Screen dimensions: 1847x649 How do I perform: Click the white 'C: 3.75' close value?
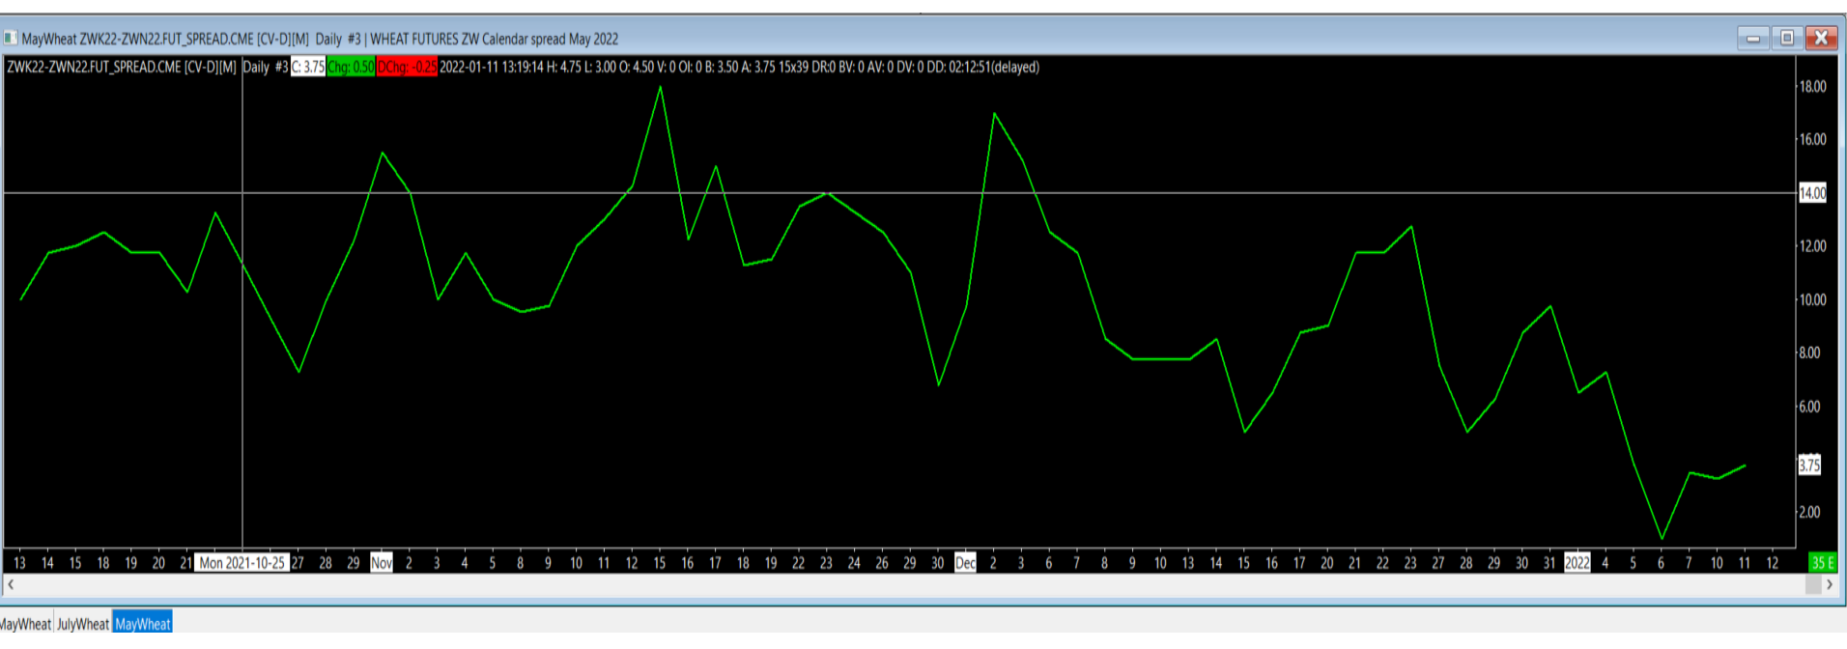(x=308, y=67)
